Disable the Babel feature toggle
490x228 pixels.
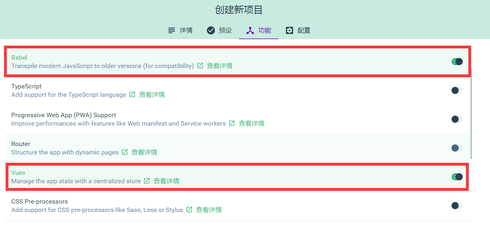click(x=457, y=62)
